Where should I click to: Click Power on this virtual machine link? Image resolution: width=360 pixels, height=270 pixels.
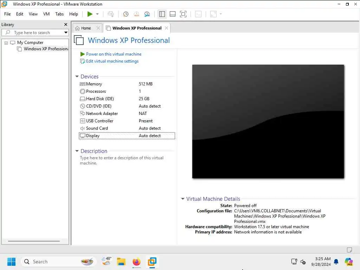(114, 54)
